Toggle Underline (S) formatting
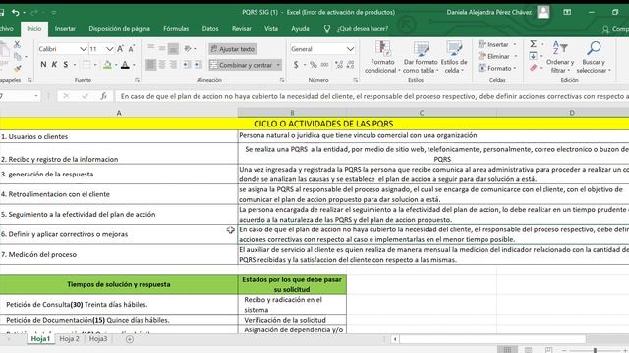The image size is (629, 353). pos(66,65)
